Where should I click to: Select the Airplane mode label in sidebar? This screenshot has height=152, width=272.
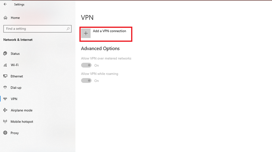point(22,110)
